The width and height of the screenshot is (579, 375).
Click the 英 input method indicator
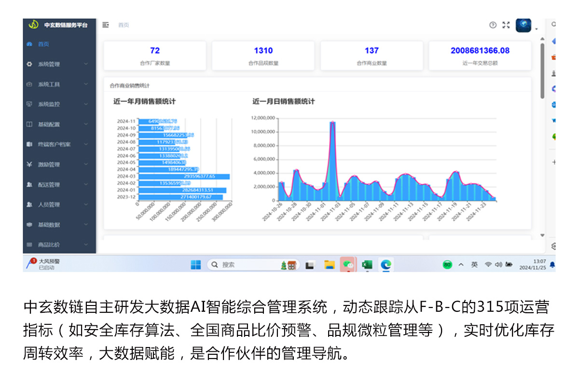(475, 264)
